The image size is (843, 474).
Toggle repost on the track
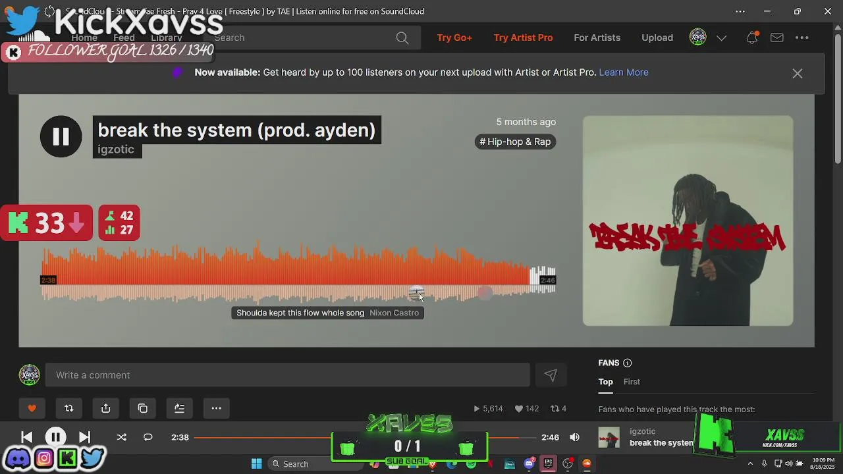click(69, 408)
